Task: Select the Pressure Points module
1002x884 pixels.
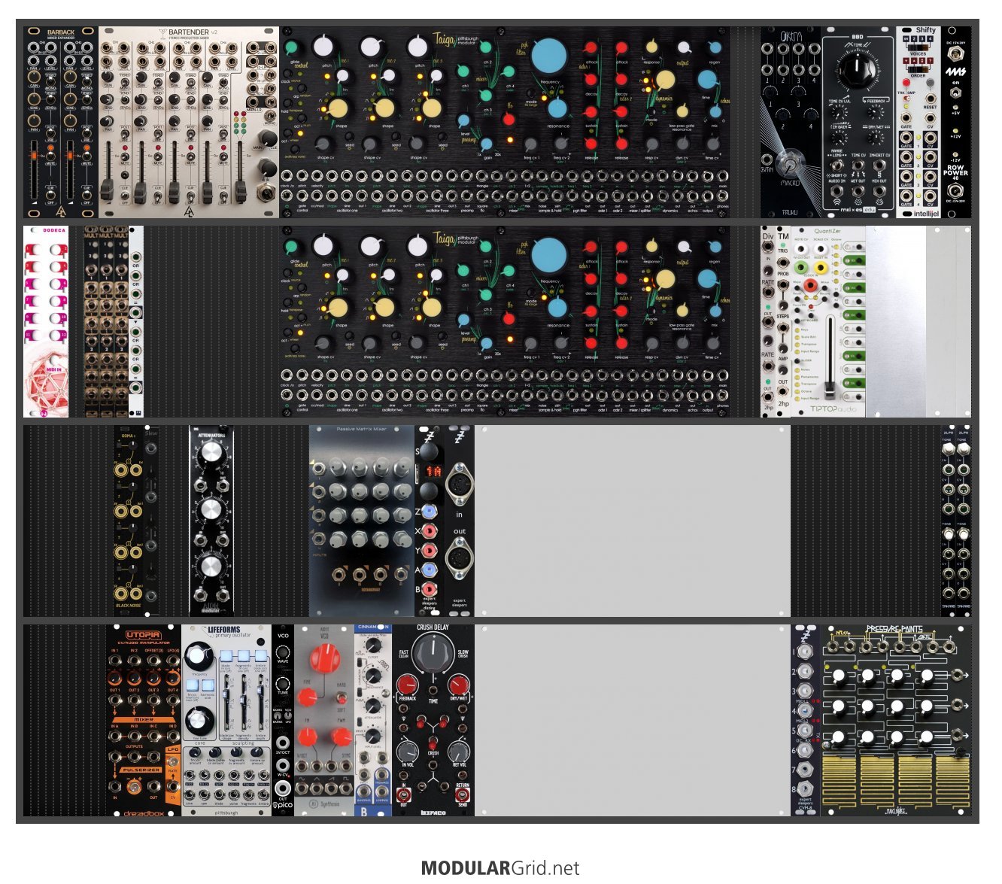Action: click(x=896, y=720)
